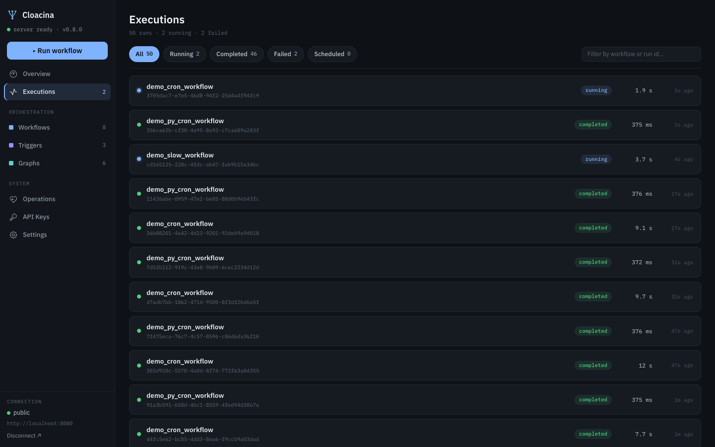The width and height of the screenshot is (715, 447).
Task: Click the Disconnect link
Action: point(24,436)
